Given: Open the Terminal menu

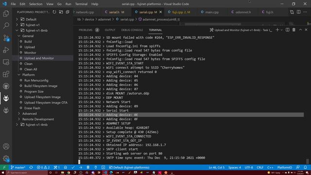Looking at the screenshot, I should [81, 4].
